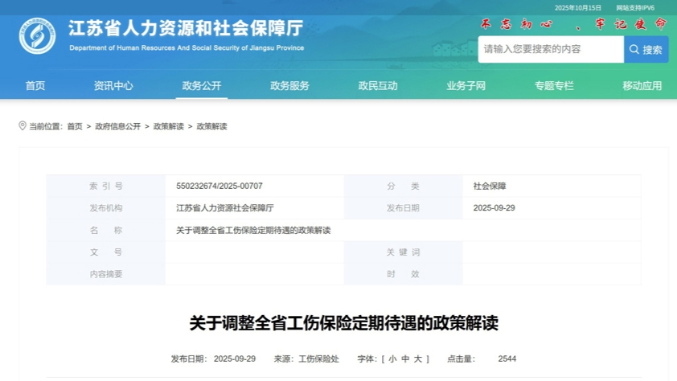Click 政府信息公开 breadcrumb link
This screenshot has width=677, height=381.
117,127
